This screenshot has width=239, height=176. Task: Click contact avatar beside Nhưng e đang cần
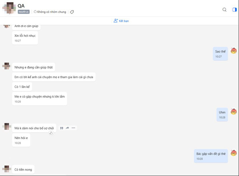(x=7, y=66)
